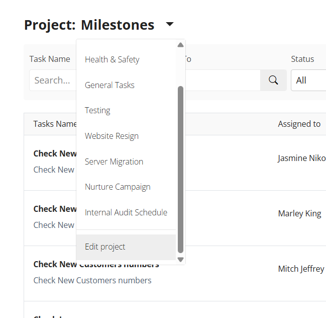Choose General Tasks from project list

(110, 85)
